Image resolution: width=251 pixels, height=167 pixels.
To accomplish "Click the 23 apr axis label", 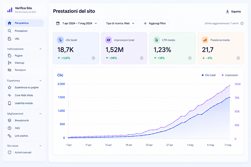I will pyautogui.click(x=149, y=145).
